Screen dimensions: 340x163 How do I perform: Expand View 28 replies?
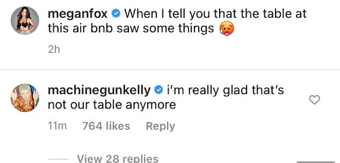[x=117, y=159]
